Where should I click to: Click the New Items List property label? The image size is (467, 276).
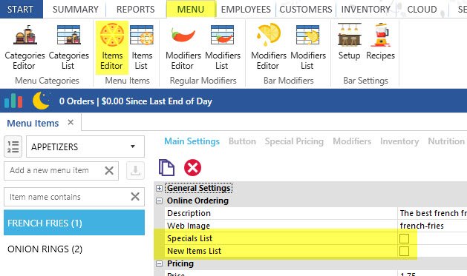point(195,251)
